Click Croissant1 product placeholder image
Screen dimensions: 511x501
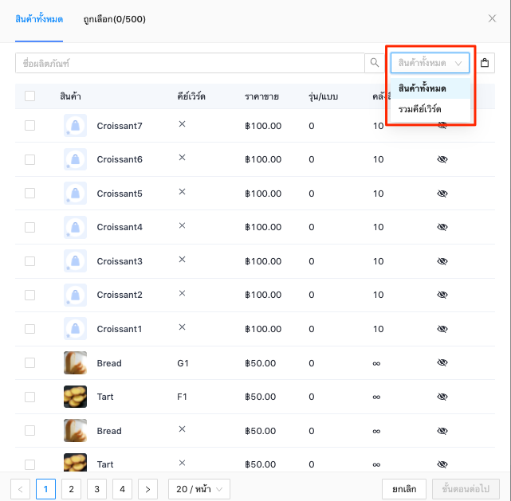75,328
